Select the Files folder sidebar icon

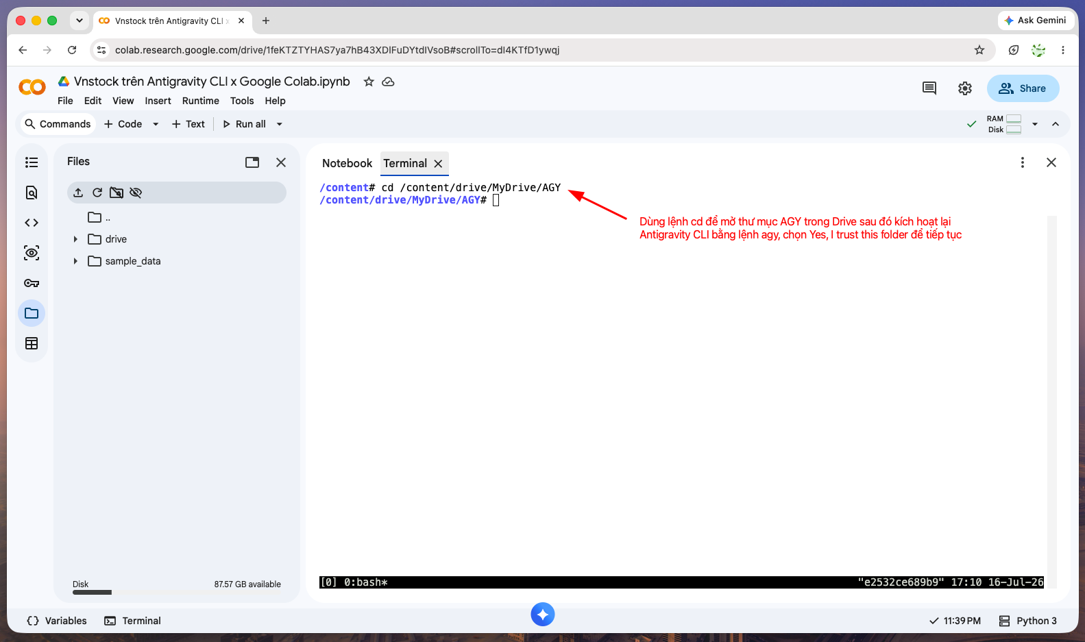click(32, 313)
